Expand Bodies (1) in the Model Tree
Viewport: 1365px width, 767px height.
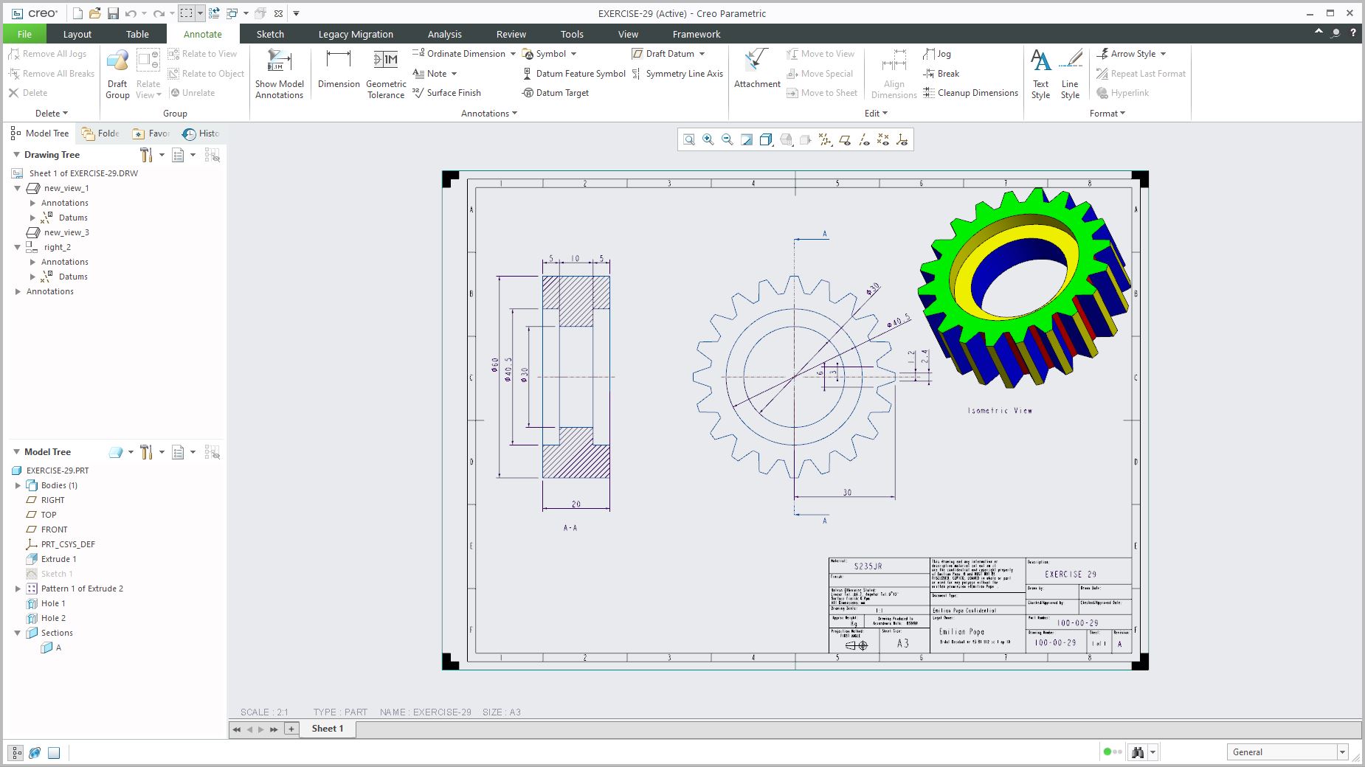[18, 485]
